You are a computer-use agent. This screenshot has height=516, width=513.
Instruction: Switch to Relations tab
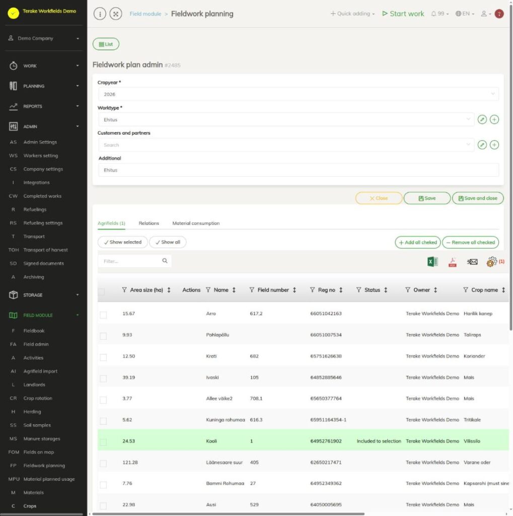pos(149,223)
